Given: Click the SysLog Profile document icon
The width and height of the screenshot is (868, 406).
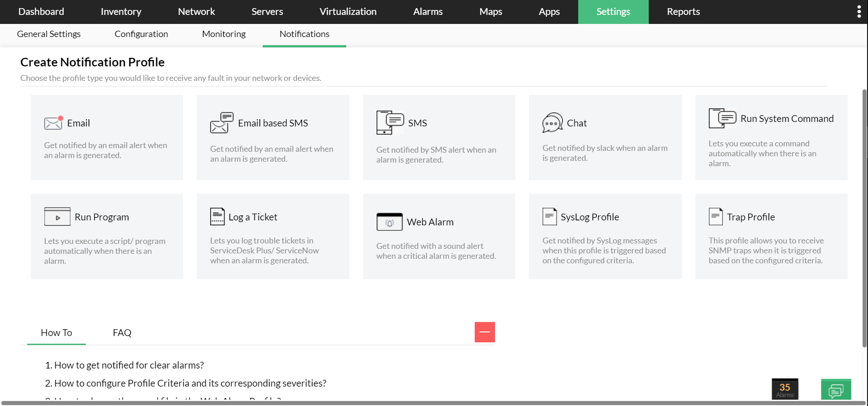Looking at the screenshot, I should click(x=549, y=217).
